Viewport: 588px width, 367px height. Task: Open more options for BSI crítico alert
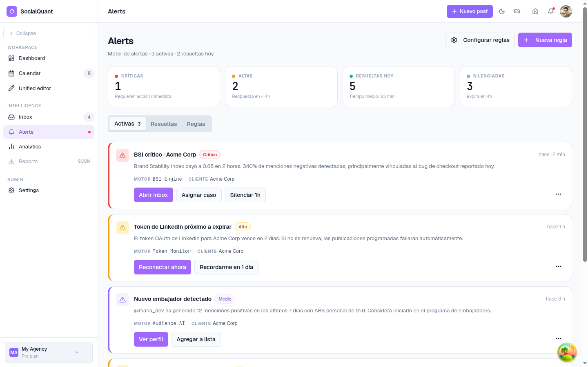coord(559,194)
